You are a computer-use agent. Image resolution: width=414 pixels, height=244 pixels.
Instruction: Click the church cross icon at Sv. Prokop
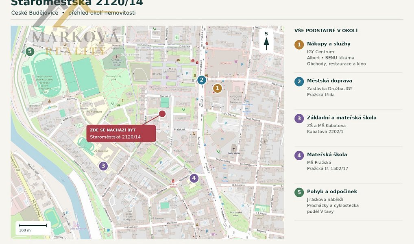tap(116, 56)
